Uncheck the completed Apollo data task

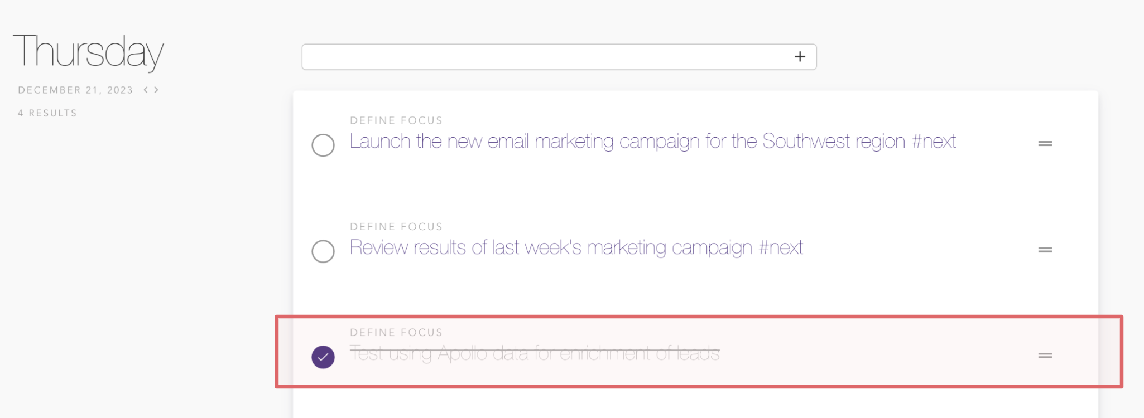[323, 357]
